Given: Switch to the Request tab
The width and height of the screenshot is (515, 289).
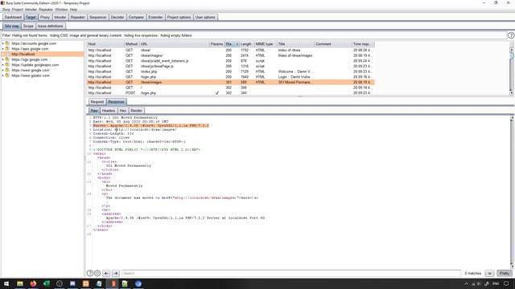Looking at the screenshot, I should click(x=97, y=102).
